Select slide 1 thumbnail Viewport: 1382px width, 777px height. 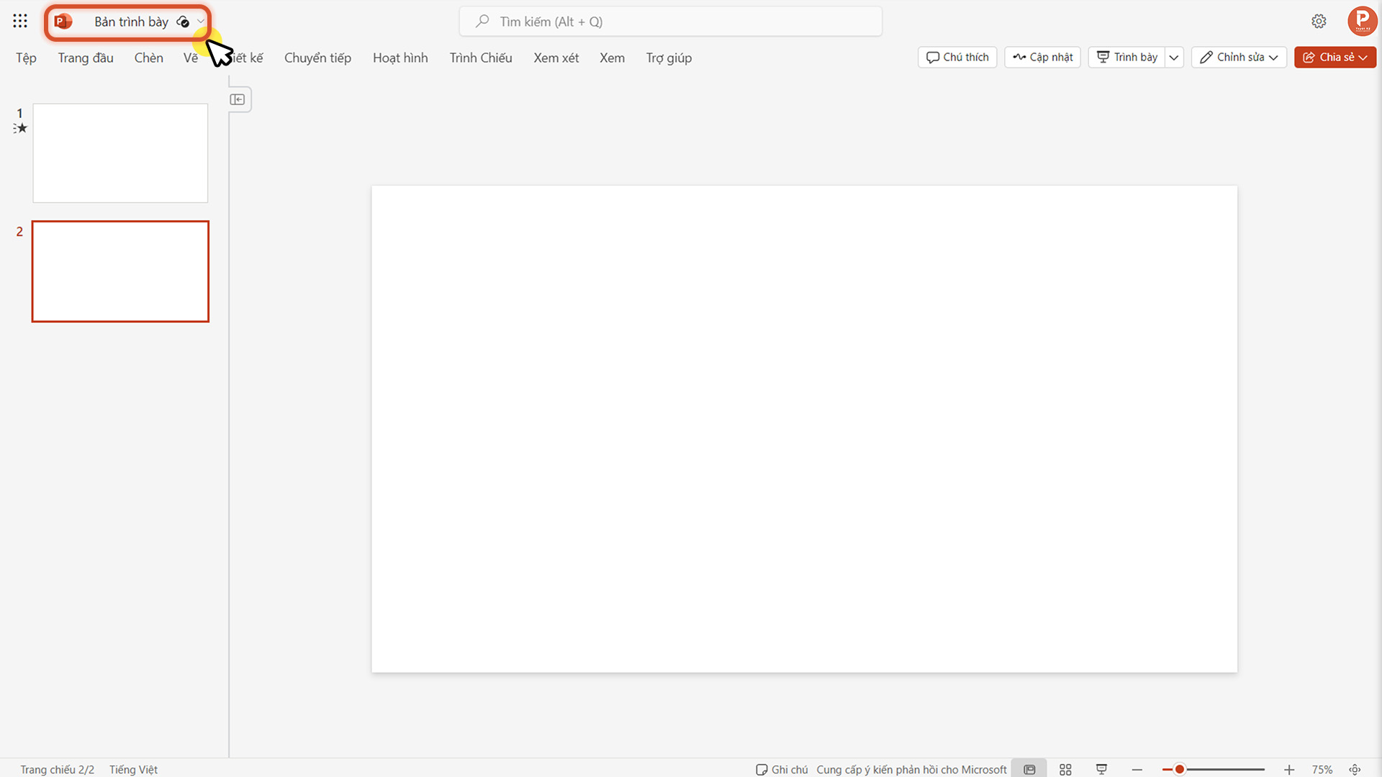tap(120, 153)
